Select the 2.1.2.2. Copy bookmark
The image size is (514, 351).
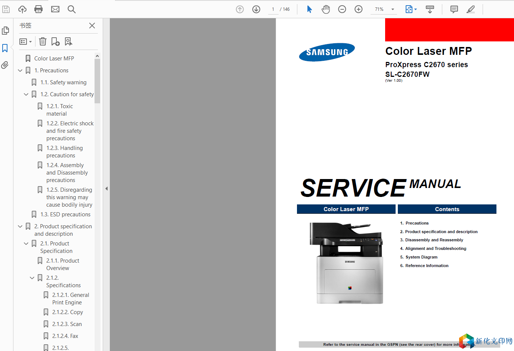(68, 312)
